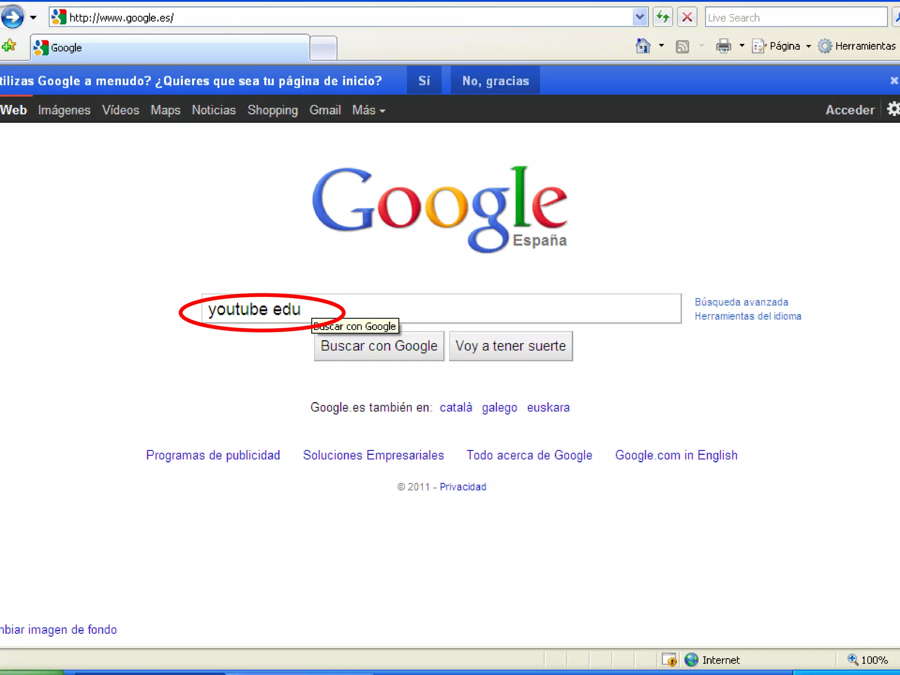Click the home page house icon
Screen dimensions: 900x675
pyautogui.click(x=643, y=46)
